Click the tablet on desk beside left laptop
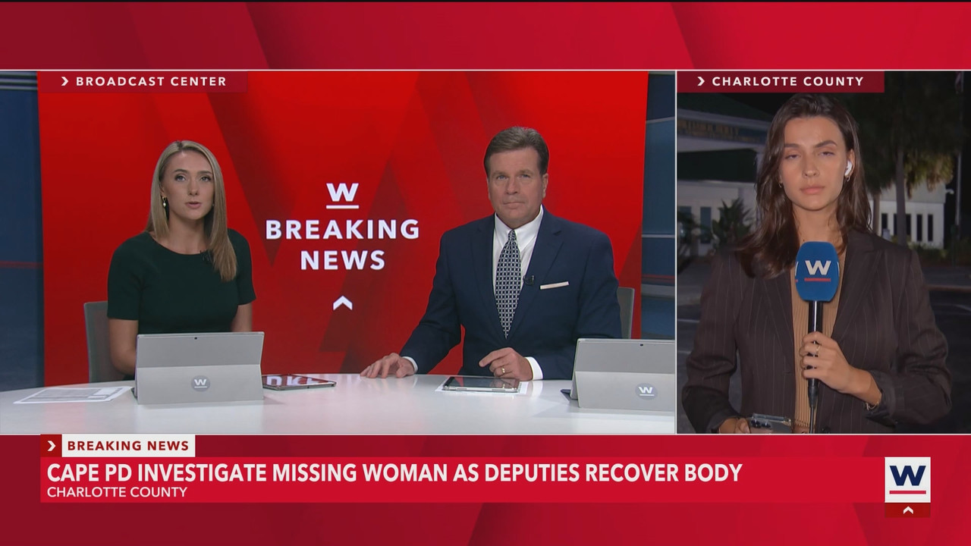Image resolution: width=971 pixels, height=546 pixels. click(x=298, y=382)
